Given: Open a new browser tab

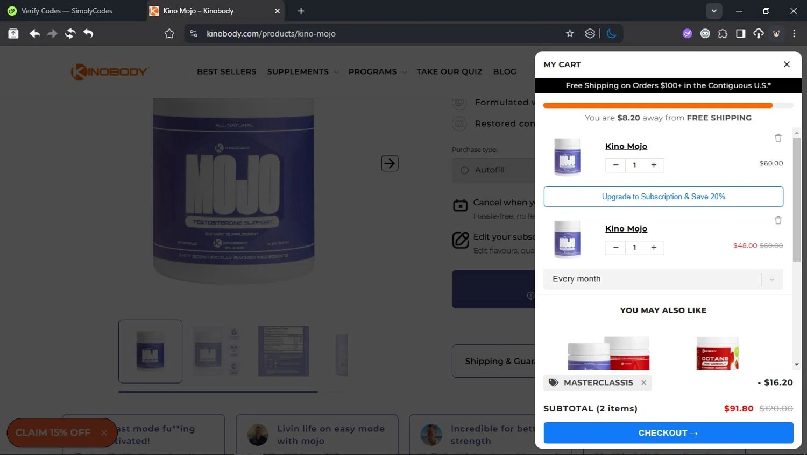Looking at the screenshot, I should click(x=301, y=11).
